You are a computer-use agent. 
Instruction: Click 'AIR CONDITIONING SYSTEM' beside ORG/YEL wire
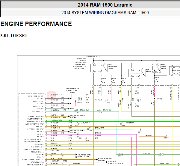tap(77, 116)
